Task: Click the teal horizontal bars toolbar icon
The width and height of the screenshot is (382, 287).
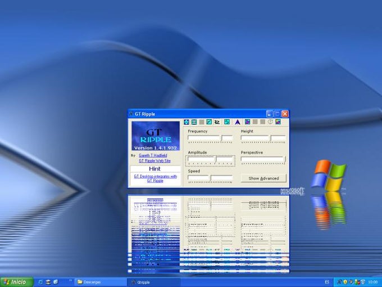Action: coord(194,122)
